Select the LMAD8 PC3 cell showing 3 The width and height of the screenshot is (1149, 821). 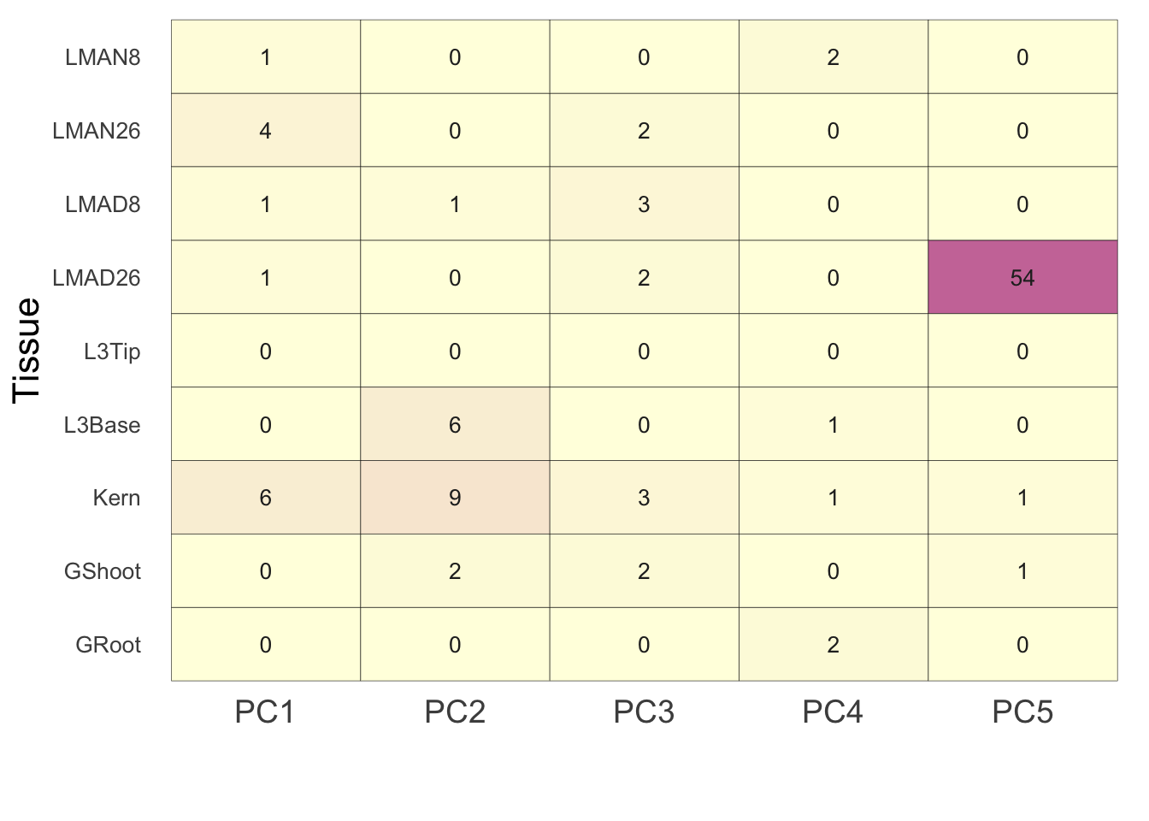(x=644, y=204)
